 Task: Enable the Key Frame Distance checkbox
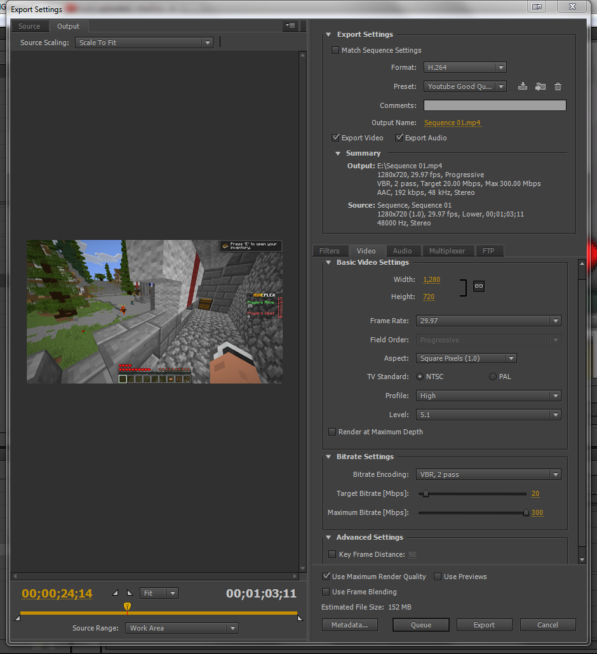pyautogui.click(x=332, y=554)
